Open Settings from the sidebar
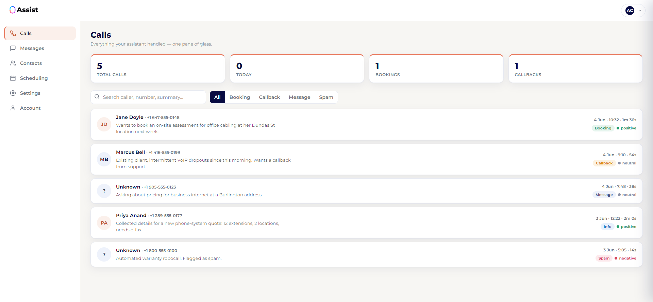The image size is (653, 302). [40, 93]
